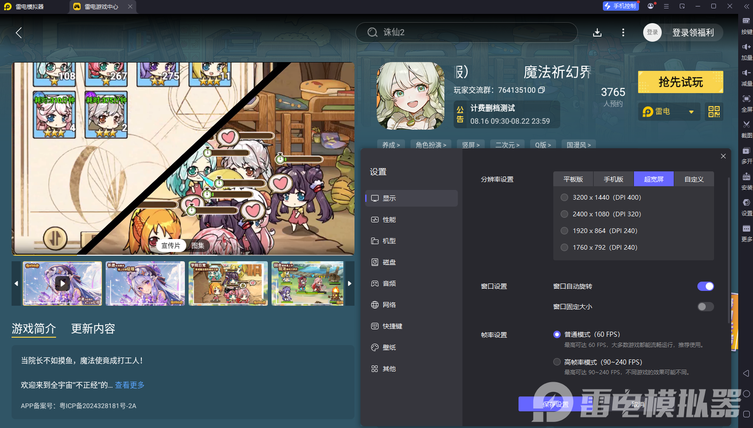Open the 音频 audio settings section
This screenshot has width=753, height=428.
tap(390, 283)
